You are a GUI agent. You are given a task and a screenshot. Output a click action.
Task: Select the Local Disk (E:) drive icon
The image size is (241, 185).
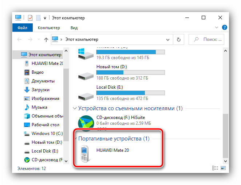pyautogui.click(x=86, y=97)
